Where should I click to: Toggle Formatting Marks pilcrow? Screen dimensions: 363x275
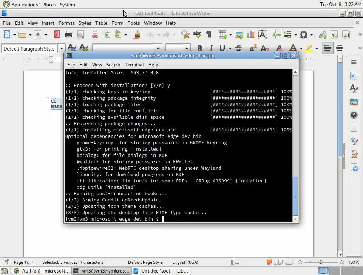209,35
